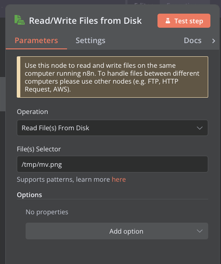This screenshot has height=264, width=221.
Task: Open the Settings tab
Action: (90, 40)
